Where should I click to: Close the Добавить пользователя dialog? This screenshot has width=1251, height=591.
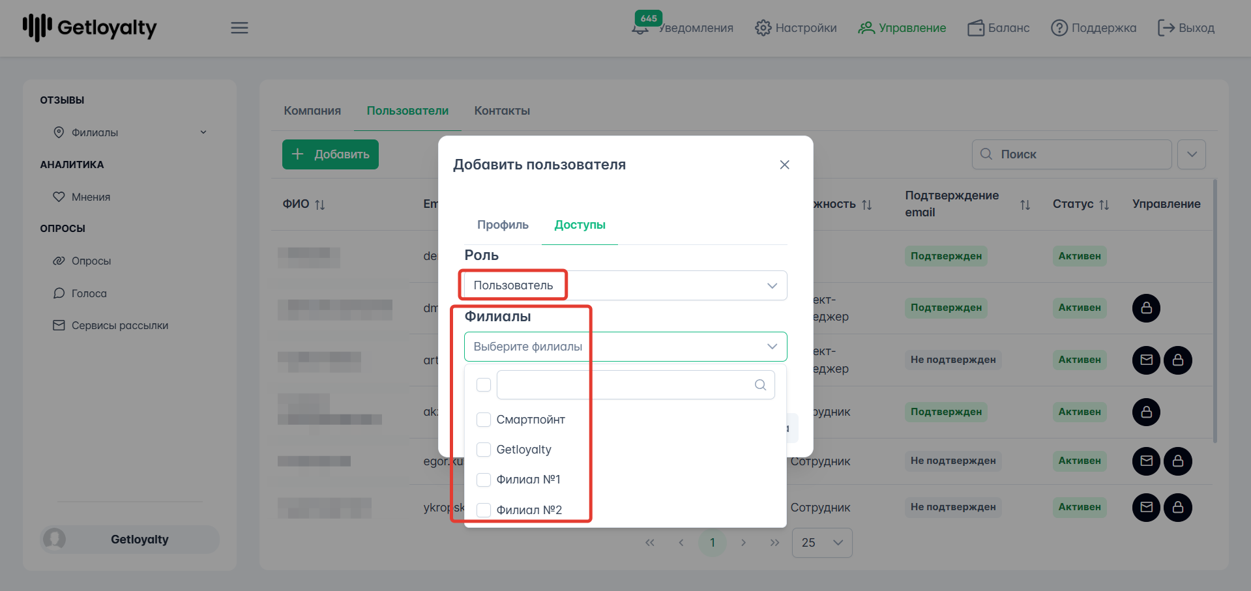(784, 165)
